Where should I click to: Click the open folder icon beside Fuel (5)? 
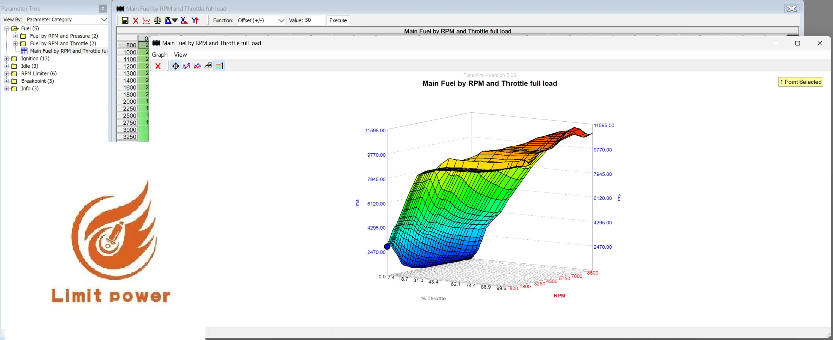click(x=15, y=29)
